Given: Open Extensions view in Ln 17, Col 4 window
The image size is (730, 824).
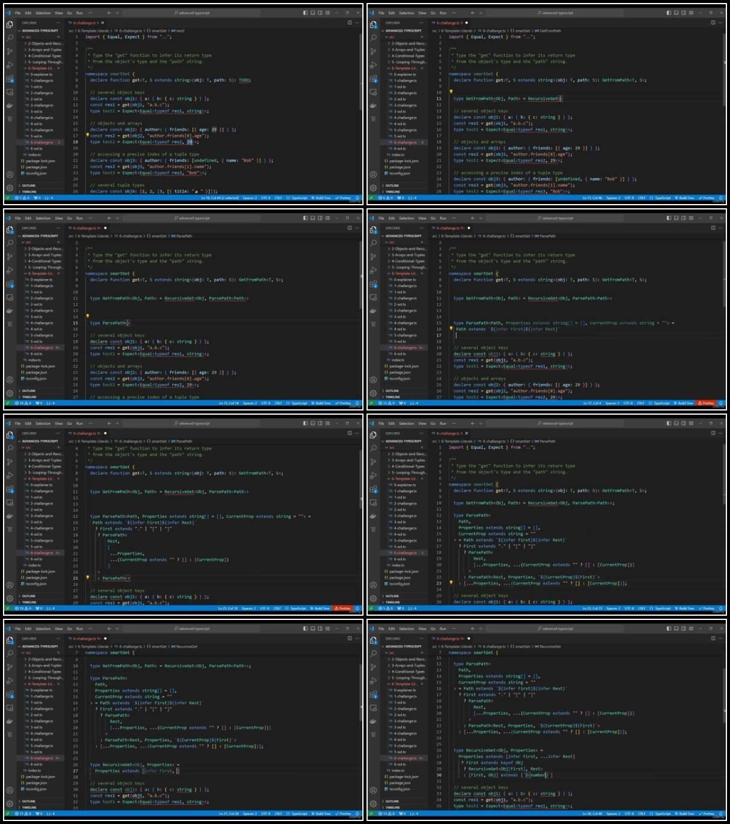Looking at the screenshot, I should [x=373, y=283].
